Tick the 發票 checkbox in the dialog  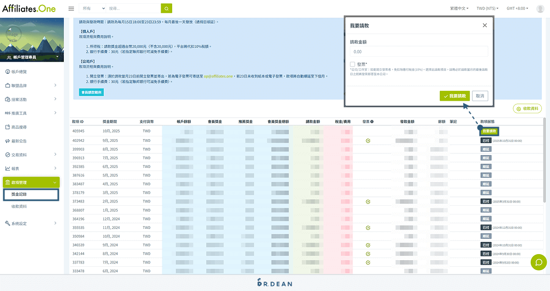point(353,64)
